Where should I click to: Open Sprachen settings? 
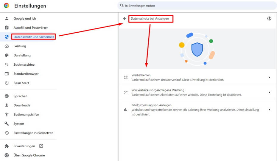tap(20, 96)
